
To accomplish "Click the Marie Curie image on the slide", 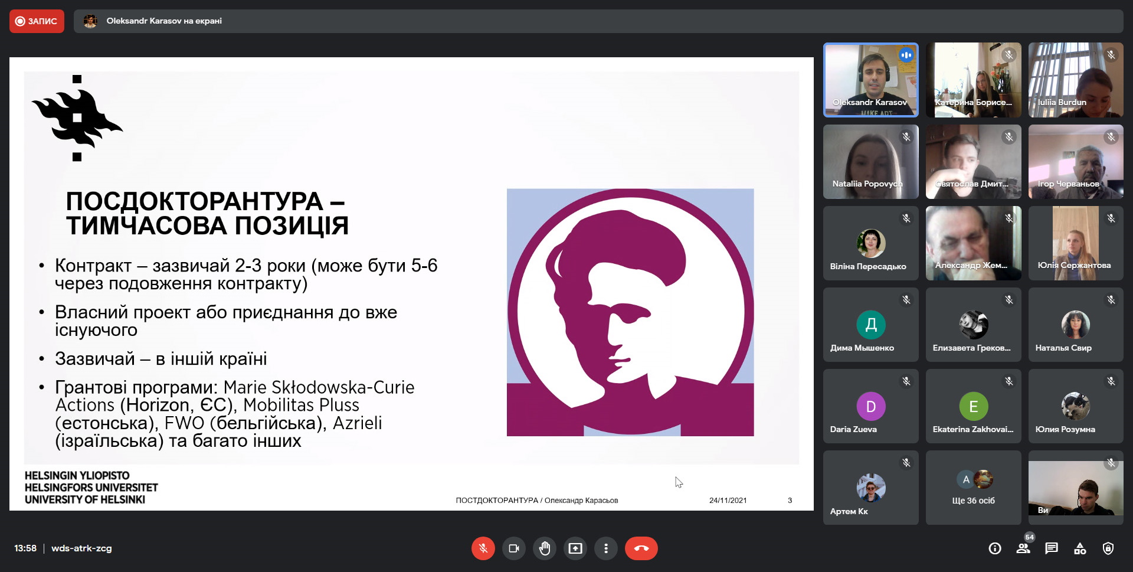I will point(630,312).
